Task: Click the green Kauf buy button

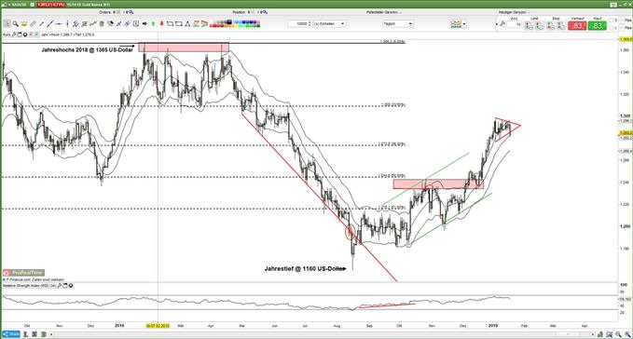Action: tap(597, 26)
